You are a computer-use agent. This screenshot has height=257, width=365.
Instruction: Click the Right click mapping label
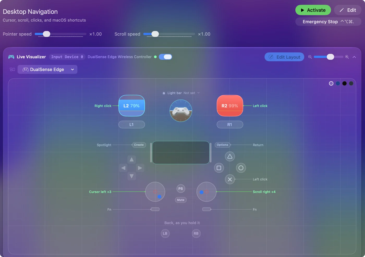point(103,106)
